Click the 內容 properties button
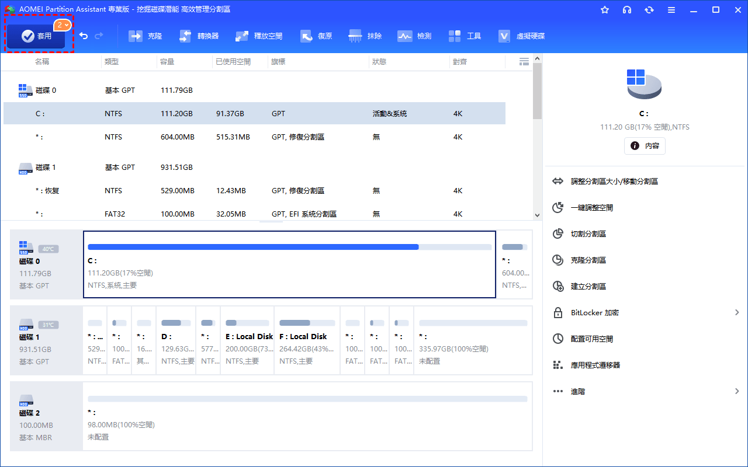Viewport: 748px width, 467px height. pyautogui.click(x=645, y=146)
